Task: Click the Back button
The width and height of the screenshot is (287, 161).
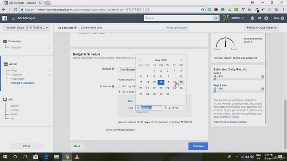Action: 77,146
